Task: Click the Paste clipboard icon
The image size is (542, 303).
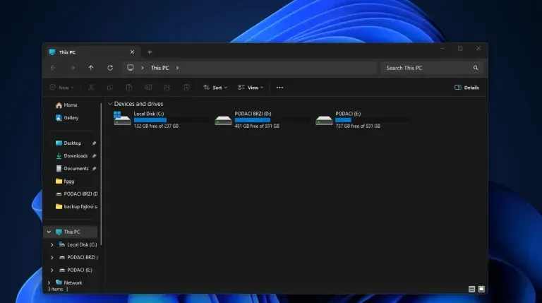Action: tap(129, 88)
